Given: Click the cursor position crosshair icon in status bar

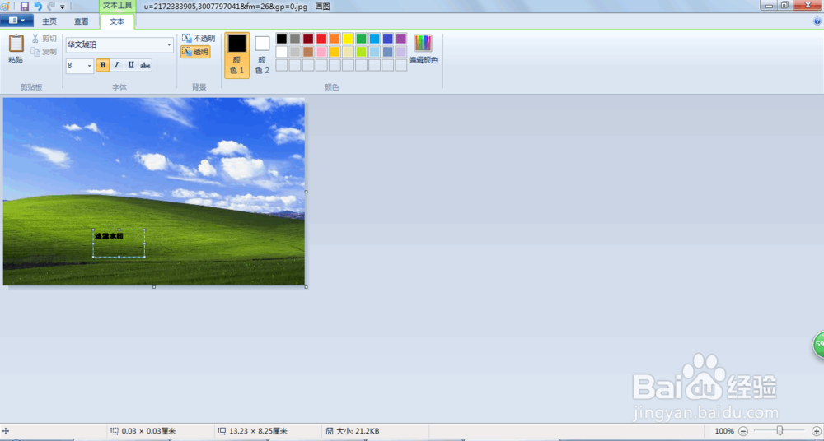Looking at the screenshot, I should (x=6, y=431).
